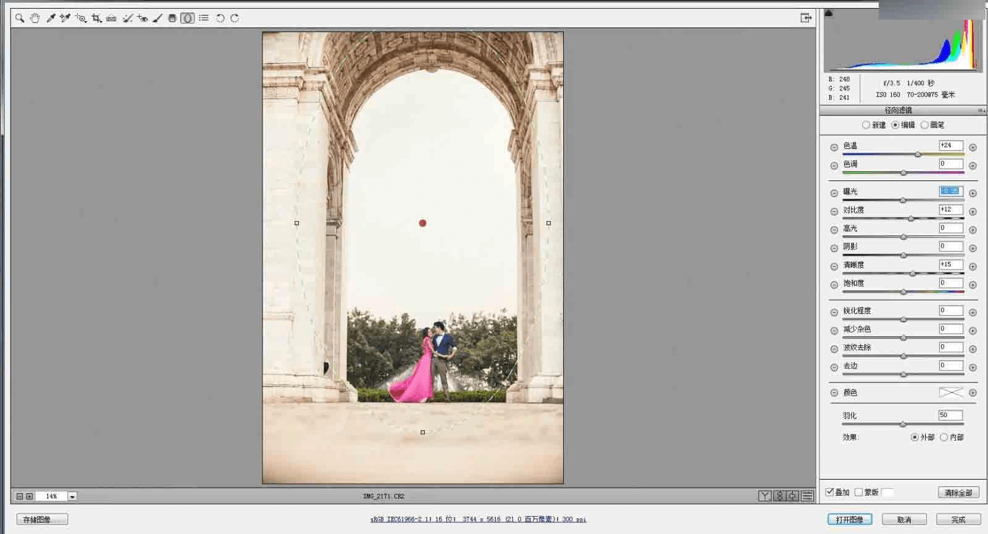The image size is (988, 534).
Task: Select the Graduated Filter tool
Action: coord(172,19)
